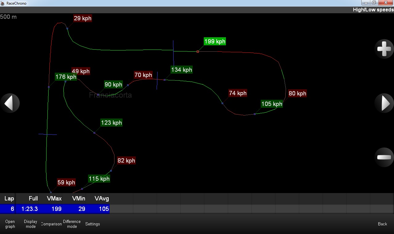Go Back to previous screen
Viewport: 394px width, 234px height.
point(382,224)
